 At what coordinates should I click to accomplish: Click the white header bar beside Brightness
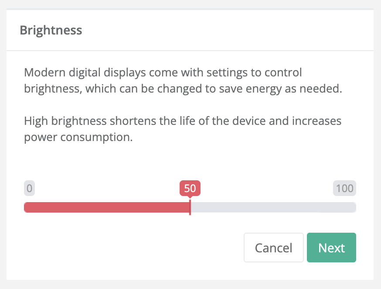[227, 30]
